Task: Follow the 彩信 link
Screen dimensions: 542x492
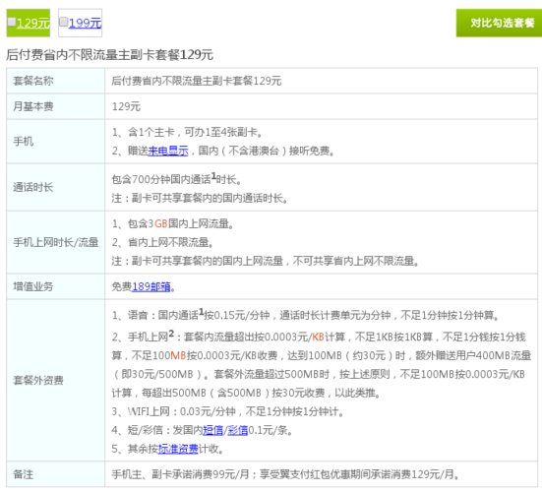Action: pos(238,430)
